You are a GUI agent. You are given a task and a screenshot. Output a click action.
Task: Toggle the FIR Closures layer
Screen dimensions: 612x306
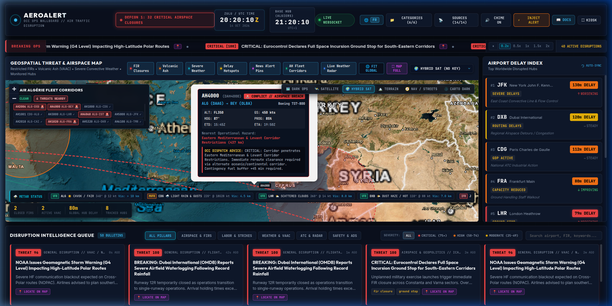pyautogui.click(x=140, y=68)
